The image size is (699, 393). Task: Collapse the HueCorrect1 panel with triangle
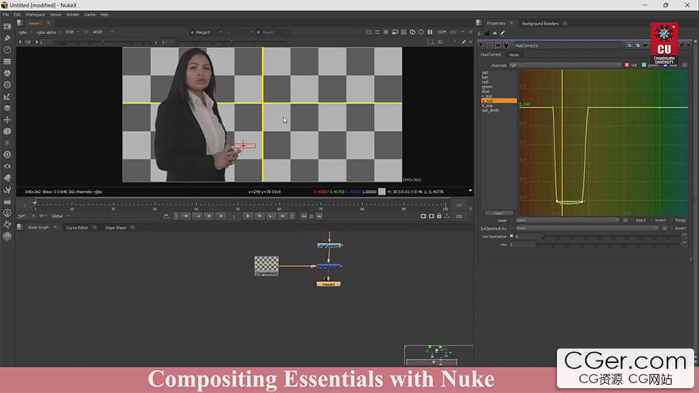(481, 45)
